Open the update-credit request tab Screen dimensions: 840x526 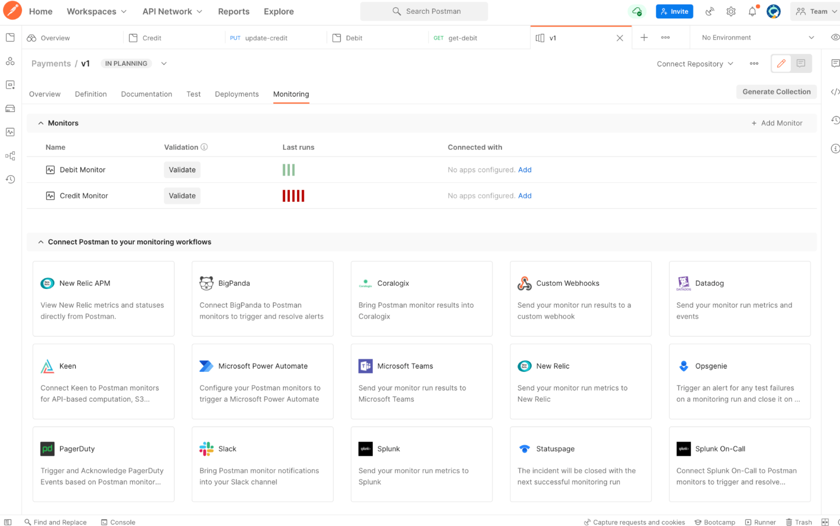[275, 38]
